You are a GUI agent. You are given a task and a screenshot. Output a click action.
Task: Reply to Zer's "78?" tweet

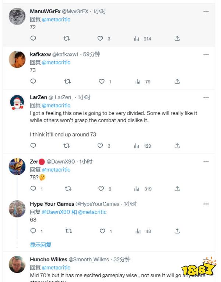(x=33, y=189)
